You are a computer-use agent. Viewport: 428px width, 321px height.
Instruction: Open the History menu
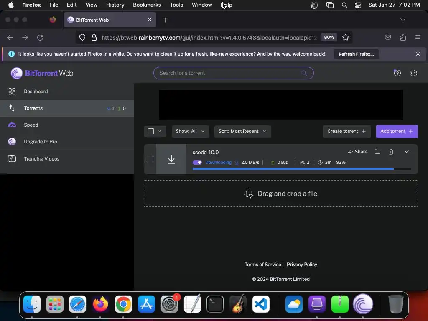click(115, 5)
